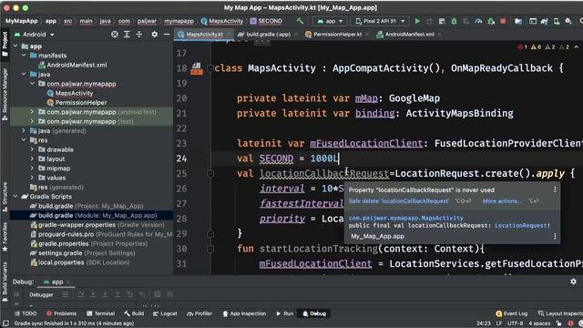Run the app with the green play button
Image resolution: width=583 pixels, height=328 pixels.
[417, 21]
